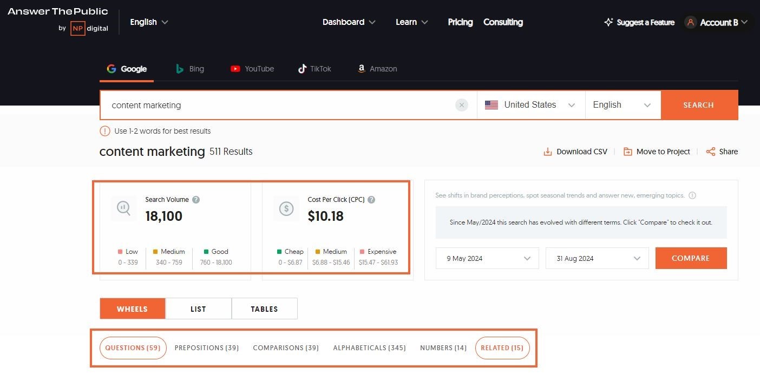Select the Questions (59) filter
The height and width of the screenshot is (374, 760).
tap(133, 348)
